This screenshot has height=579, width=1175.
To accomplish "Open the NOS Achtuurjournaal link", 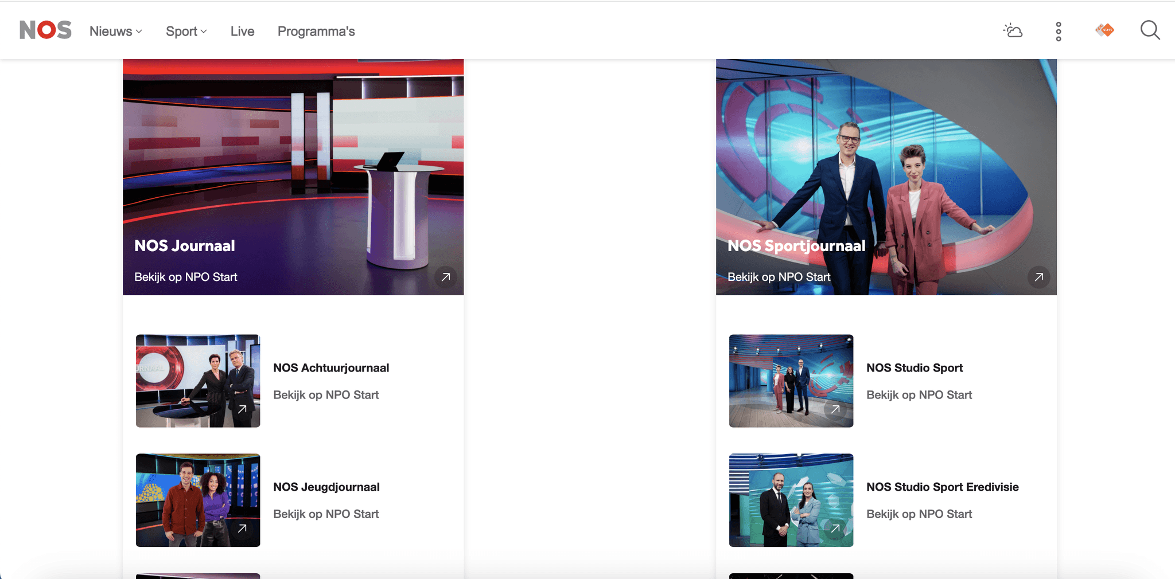I will coord(331,368).
